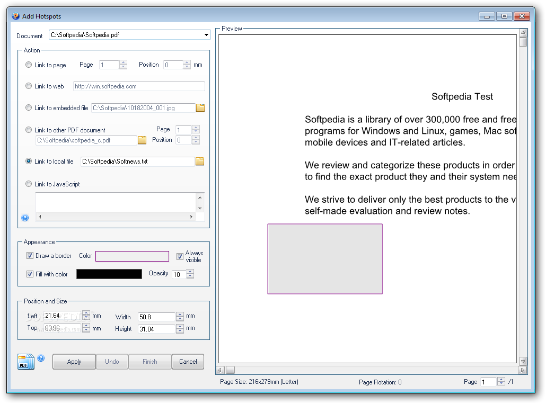546x404 pixels.
Task: Open JavaScript help question mark icon
Action: [x=25, y=218]
